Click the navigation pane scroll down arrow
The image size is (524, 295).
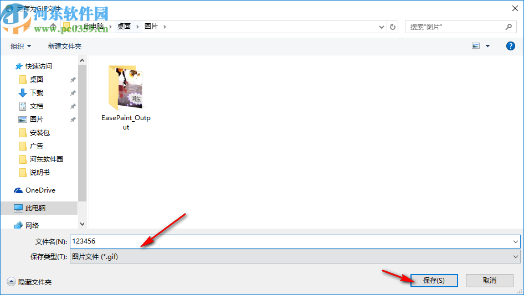[82, 224]
